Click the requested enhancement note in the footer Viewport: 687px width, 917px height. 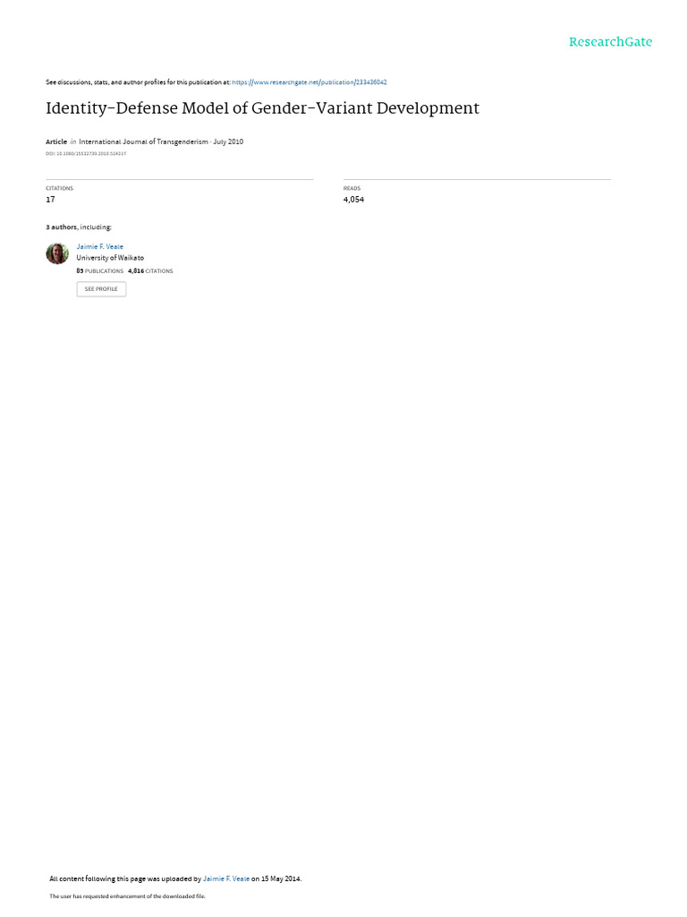click(127, 896)
